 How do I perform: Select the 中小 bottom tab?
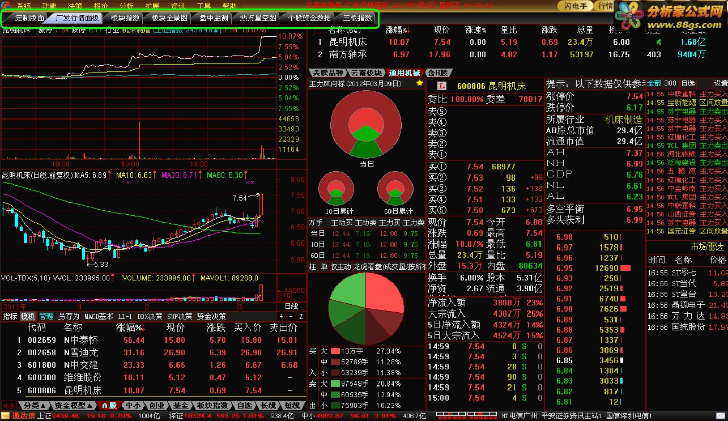(x=133, y=405)
